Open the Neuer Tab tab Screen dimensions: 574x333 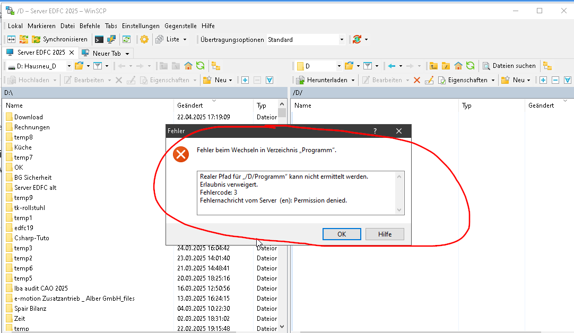pyautogui.click(x=106, y=53)
